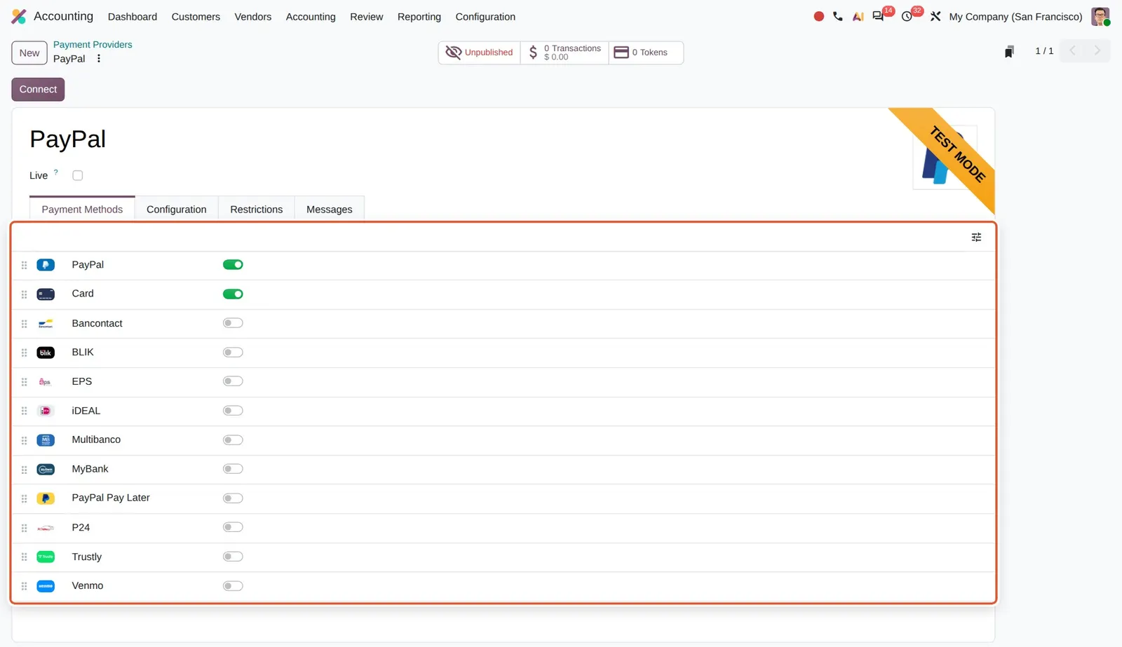
Task: Enable the PayPal Pay Later toggle
Action: click(233, 498)
